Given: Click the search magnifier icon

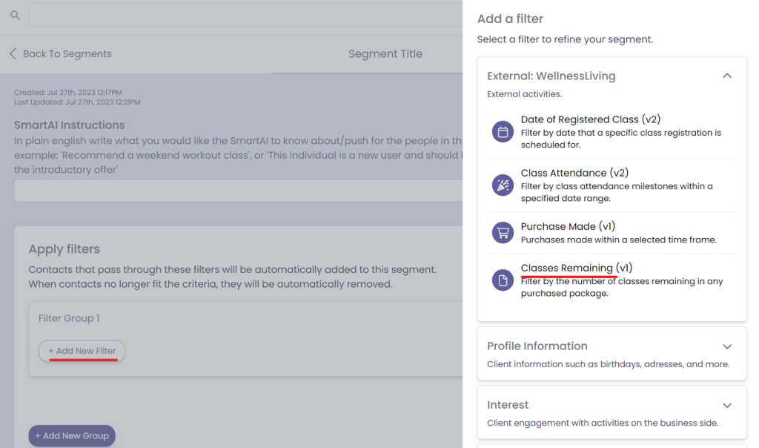Looking at the screenshot, I should (15, 15).
